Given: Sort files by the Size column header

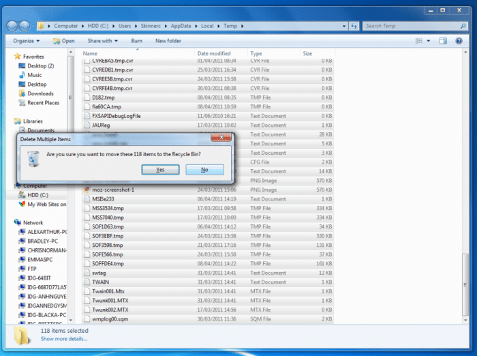Looking at the screenshot, I should click(307, 54).
